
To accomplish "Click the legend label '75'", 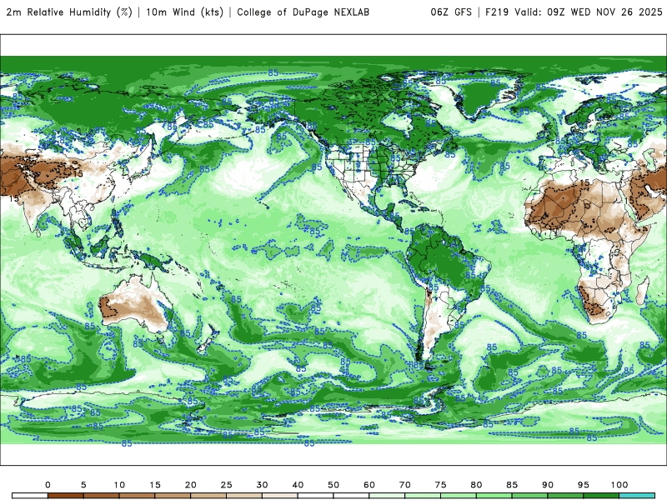I will click(x=441, y=485).
